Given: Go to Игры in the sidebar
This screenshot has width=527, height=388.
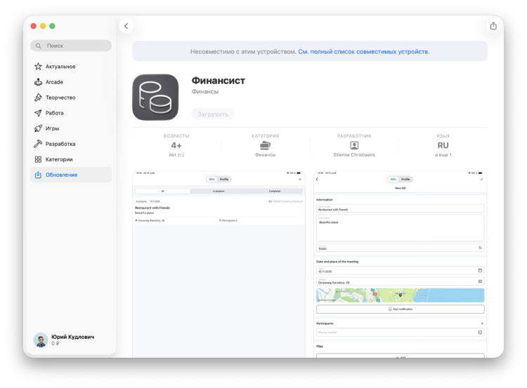Looking at the screenshot, I should click(x=52, y=128).
